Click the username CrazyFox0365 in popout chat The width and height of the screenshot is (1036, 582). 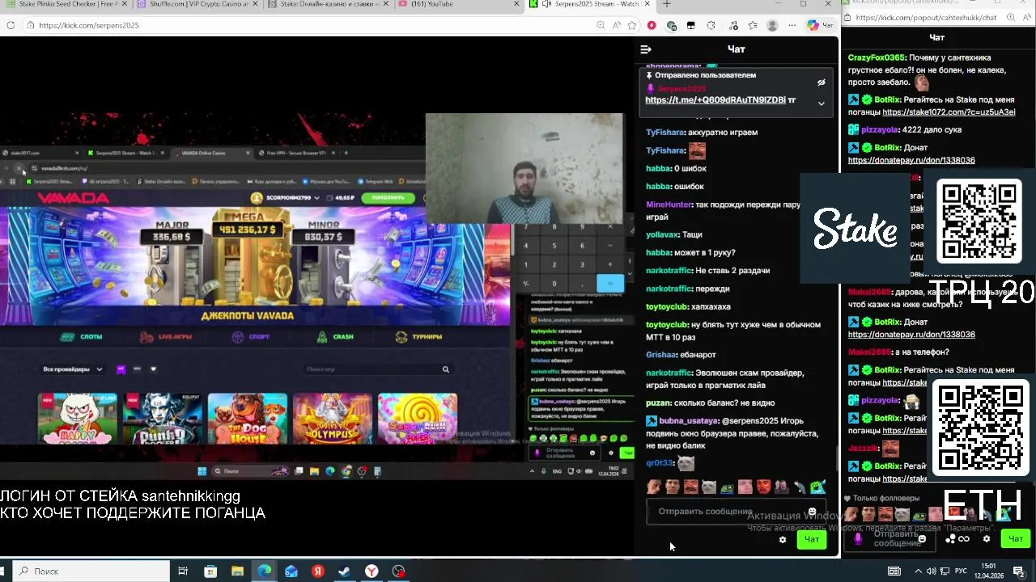[x=877, y=58]
